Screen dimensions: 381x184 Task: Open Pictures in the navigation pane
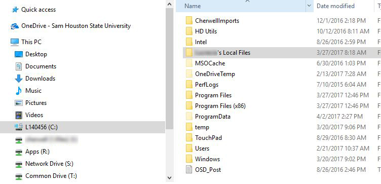point(35,103)
